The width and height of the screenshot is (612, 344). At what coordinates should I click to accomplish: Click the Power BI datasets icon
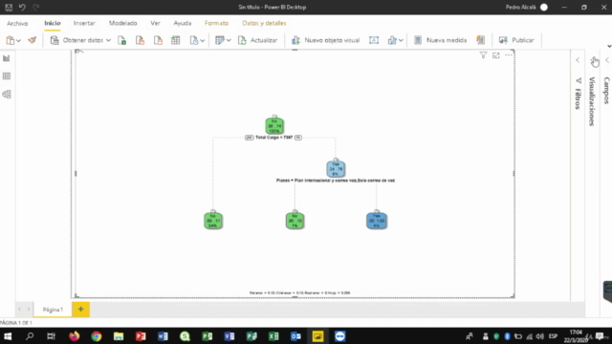(140, 40)
